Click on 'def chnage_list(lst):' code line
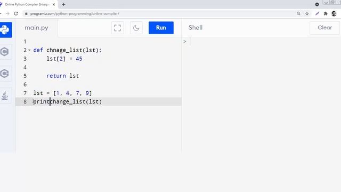 68,50
